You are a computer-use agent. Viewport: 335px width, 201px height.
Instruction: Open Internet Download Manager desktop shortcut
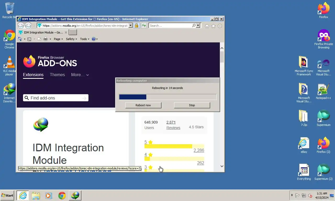tap(9, 93)
